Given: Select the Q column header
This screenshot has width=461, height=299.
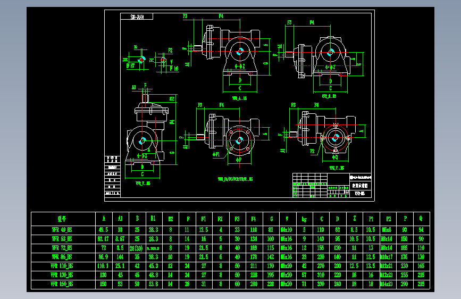Looking at the screenshot, I should tap(421, 219).
